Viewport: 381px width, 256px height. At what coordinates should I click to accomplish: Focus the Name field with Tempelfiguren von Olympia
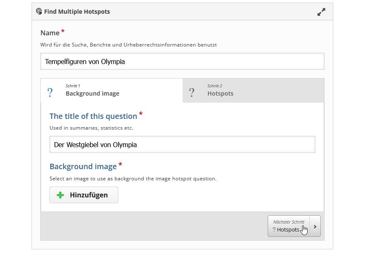pyautogui.click(x=182, y=62)
